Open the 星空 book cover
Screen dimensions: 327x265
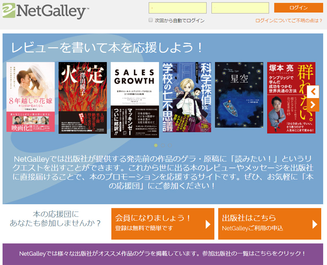click(239, 95)
